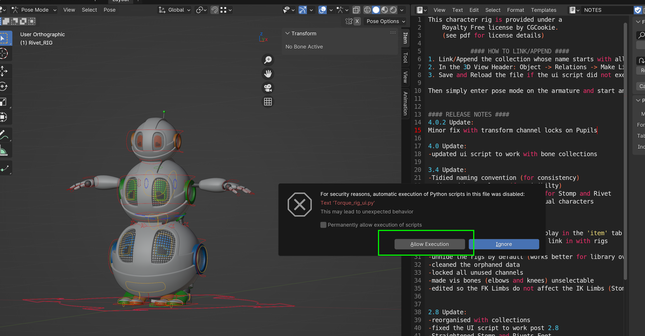Click the Allow Execution button

[429, 244]
